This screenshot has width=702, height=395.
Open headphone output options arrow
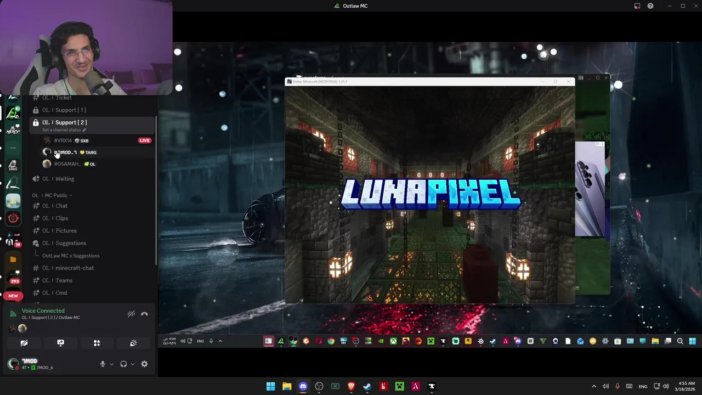point(132,364)
